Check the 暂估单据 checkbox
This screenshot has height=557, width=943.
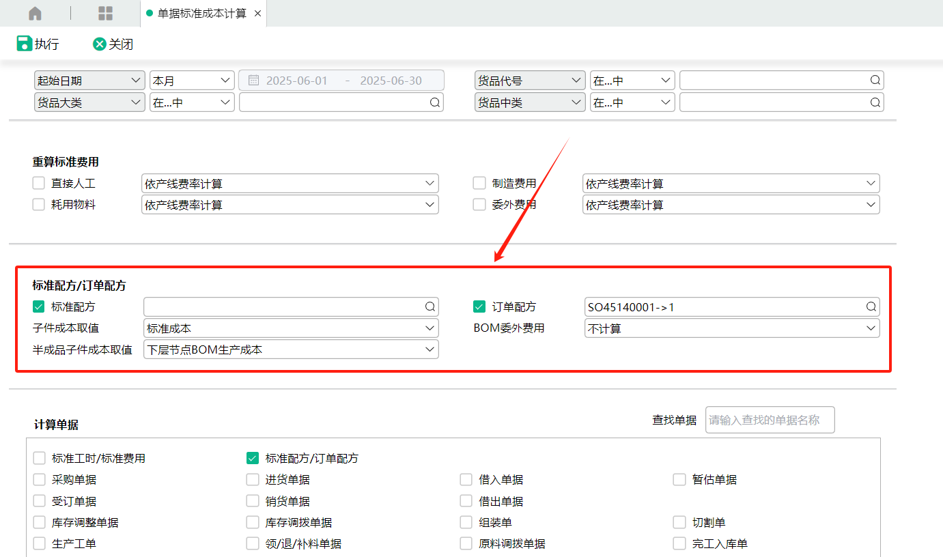pyautogui.click(x=679, y=479)
